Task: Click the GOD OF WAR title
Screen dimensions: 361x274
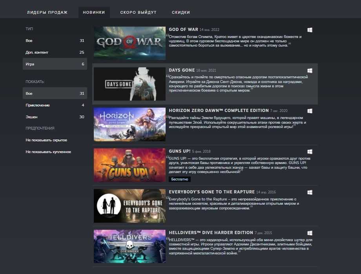Action: (x=183, y=29)
